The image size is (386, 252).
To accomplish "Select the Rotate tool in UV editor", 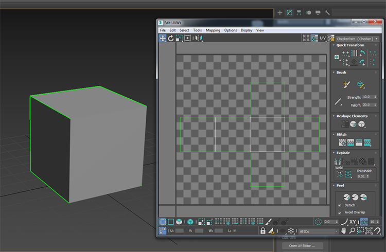I will pos(171,38).
